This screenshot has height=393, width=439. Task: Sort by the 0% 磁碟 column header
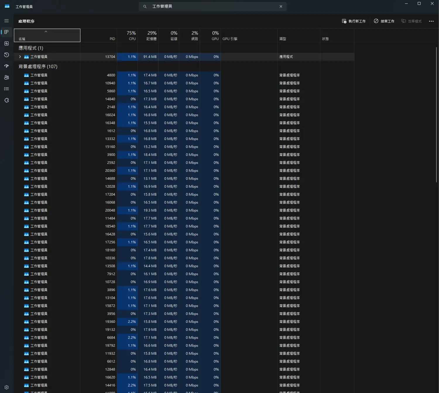point(169,35)
